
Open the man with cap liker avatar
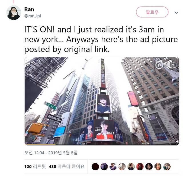tap(113, 167)
